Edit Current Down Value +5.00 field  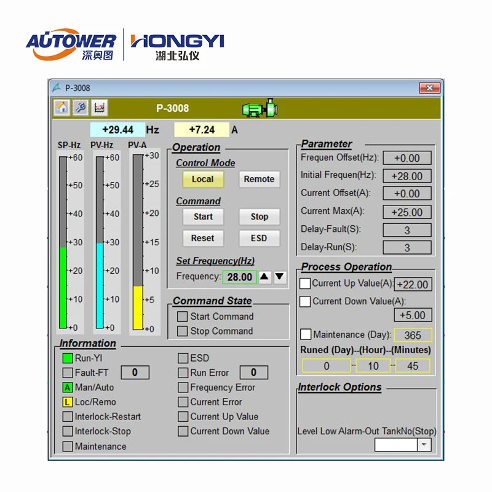(413, 315)
